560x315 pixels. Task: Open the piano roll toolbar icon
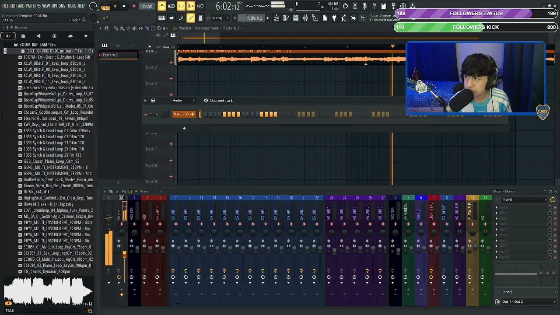(286, 18)
